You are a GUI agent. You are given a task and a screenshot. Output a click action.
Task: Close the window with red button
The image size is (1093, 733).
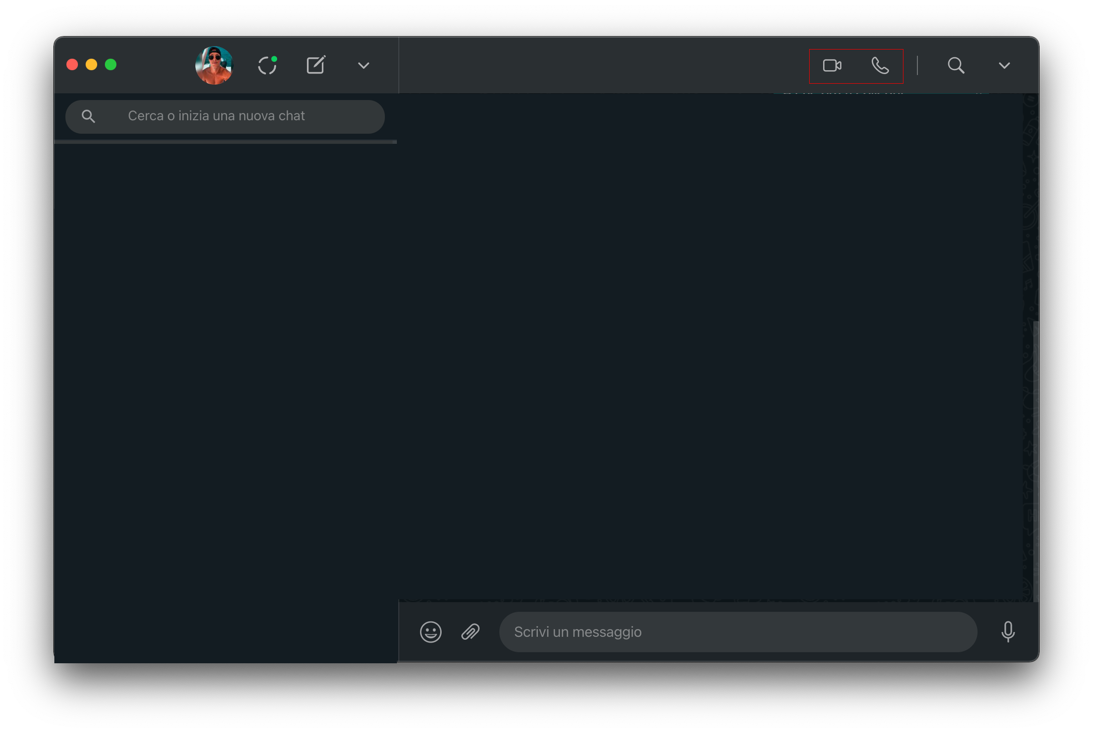tap(72, 64)
